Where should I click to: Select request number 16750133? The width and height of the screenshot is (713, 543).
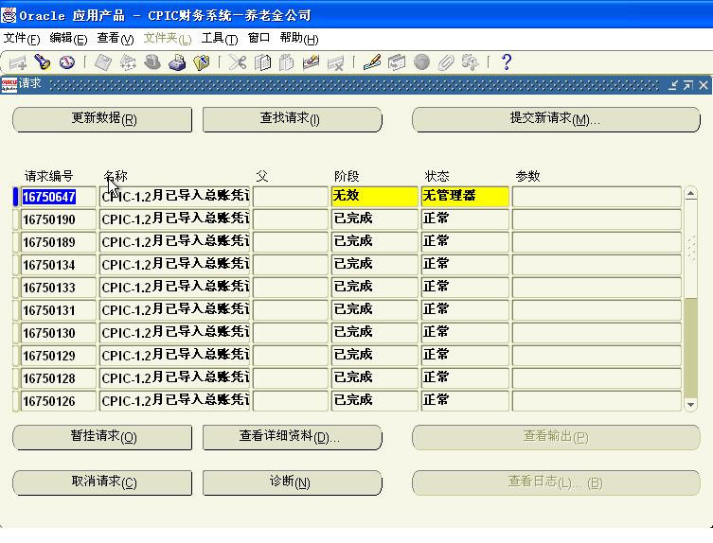coord(58,288)
